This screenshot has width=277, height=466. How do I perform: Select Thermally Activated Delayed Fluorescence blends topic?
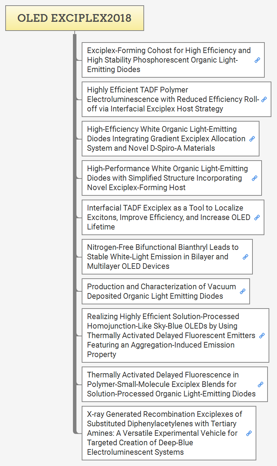pos(171,384)
